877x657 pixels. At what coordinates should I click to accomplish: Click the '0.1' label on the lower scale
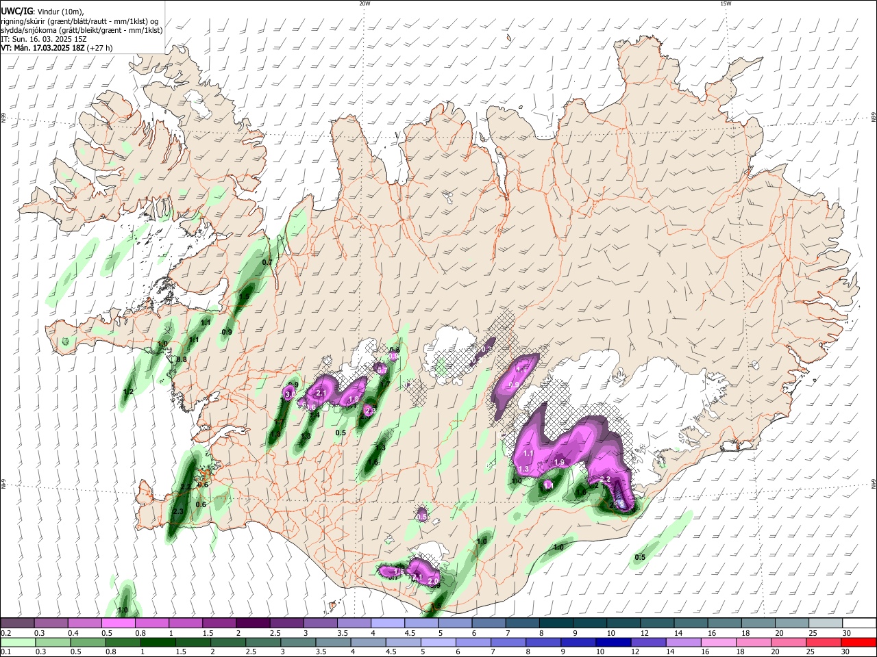[6, 652]
